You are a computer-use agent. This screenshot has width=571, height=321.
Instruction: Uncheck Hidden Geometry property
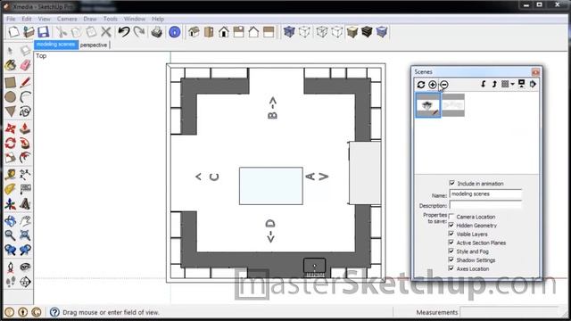tap(451, 225)
